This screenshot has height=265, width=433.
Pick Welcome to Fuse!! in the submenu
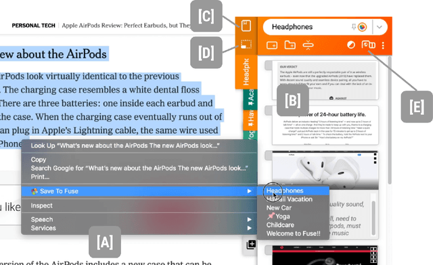pyautogui.click(x=293, y=233)
